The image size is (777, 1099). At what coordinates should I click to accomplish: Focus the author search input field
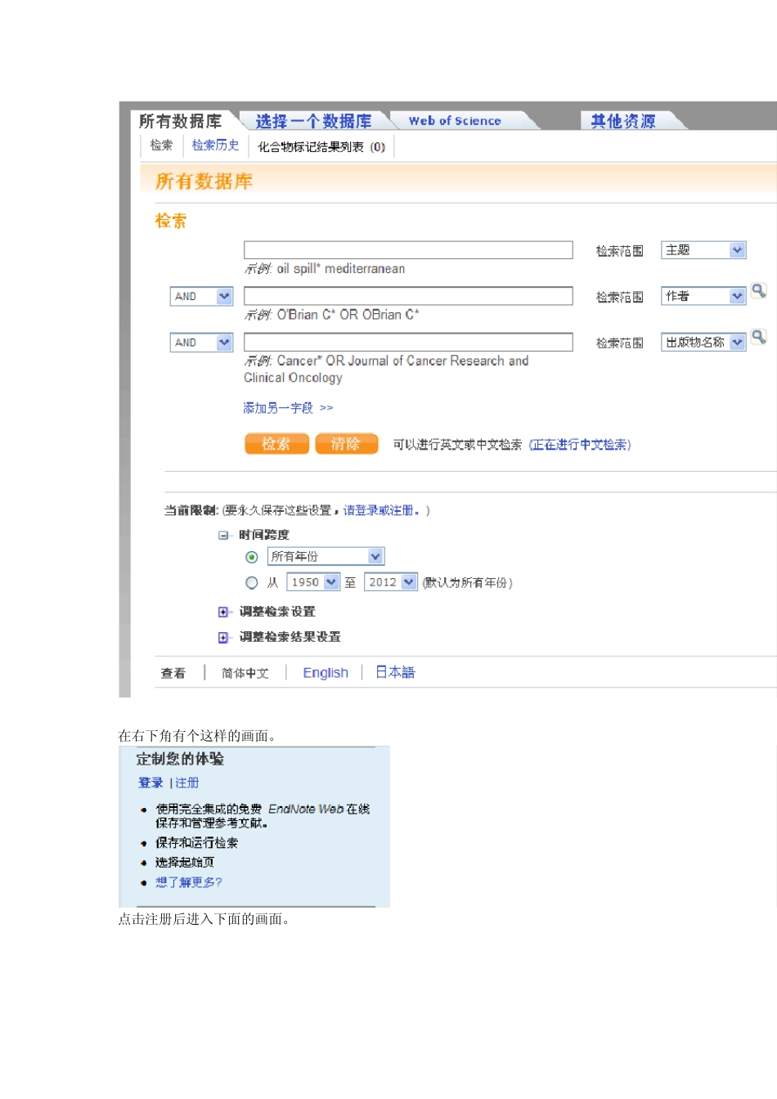408,296
